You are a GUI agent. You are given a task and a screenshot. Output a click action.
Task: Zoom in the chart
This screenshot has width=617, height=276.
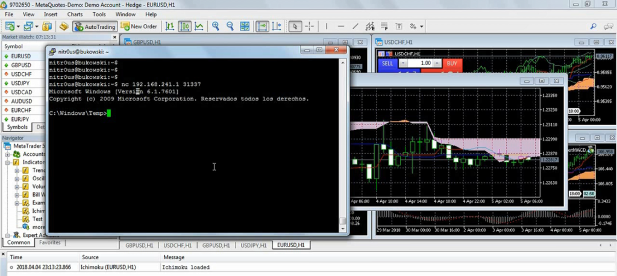(216, 26)
